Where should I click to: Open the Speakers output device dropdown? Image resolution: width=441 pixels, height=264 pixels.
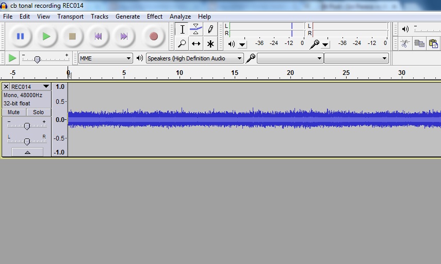tap(195, 58)
